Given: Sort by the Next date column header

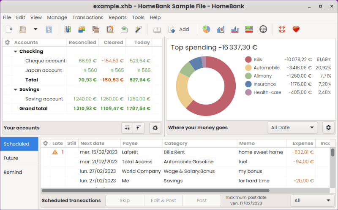Looking at the screenshot, I should tap(99, 143).
